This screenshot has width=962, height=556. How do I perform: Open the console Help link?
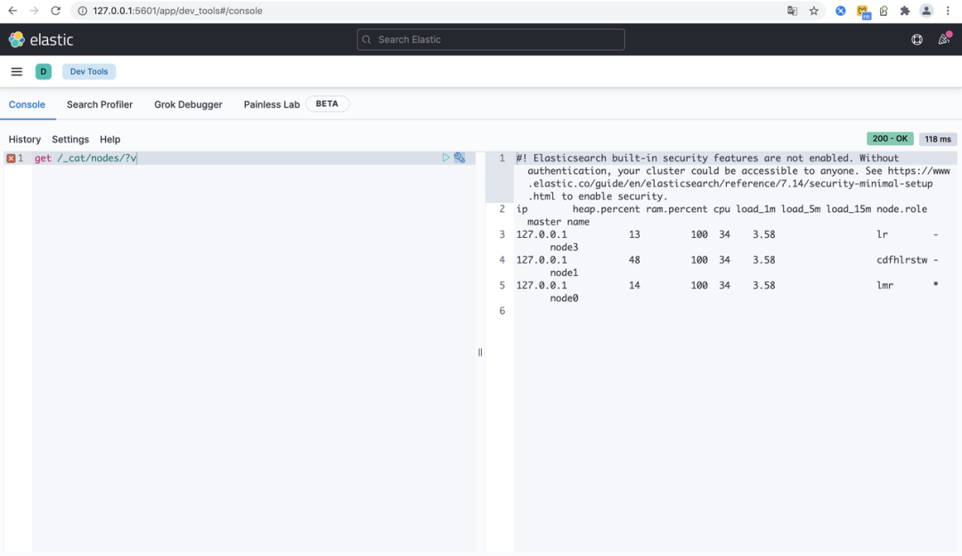click(x=110, y=139)
